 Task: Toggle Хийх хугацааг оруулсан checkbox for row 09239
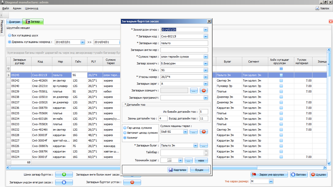pos(281,91)
